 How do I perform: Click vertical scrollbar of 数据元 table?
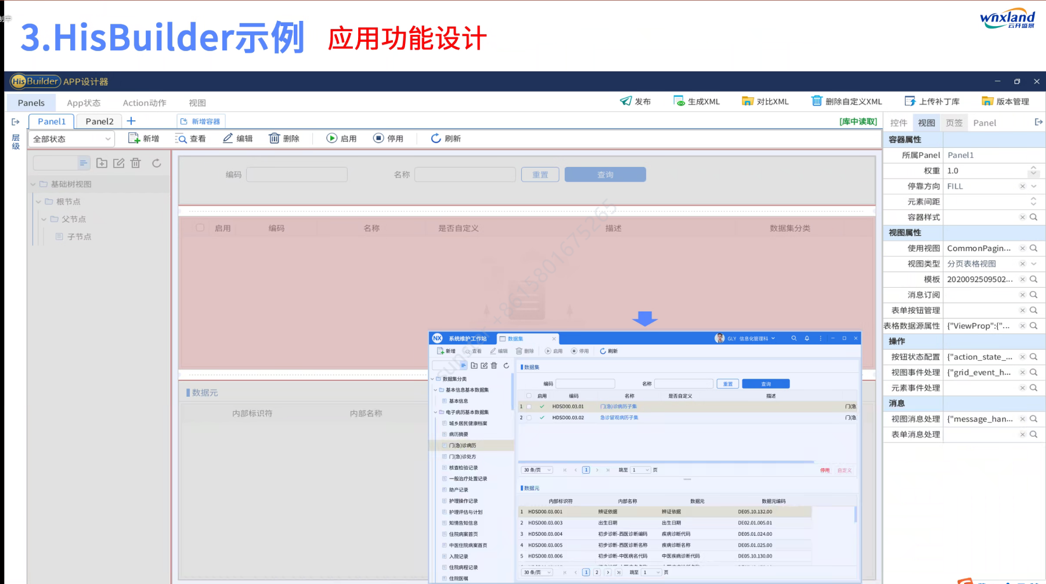tap(855, 515)
